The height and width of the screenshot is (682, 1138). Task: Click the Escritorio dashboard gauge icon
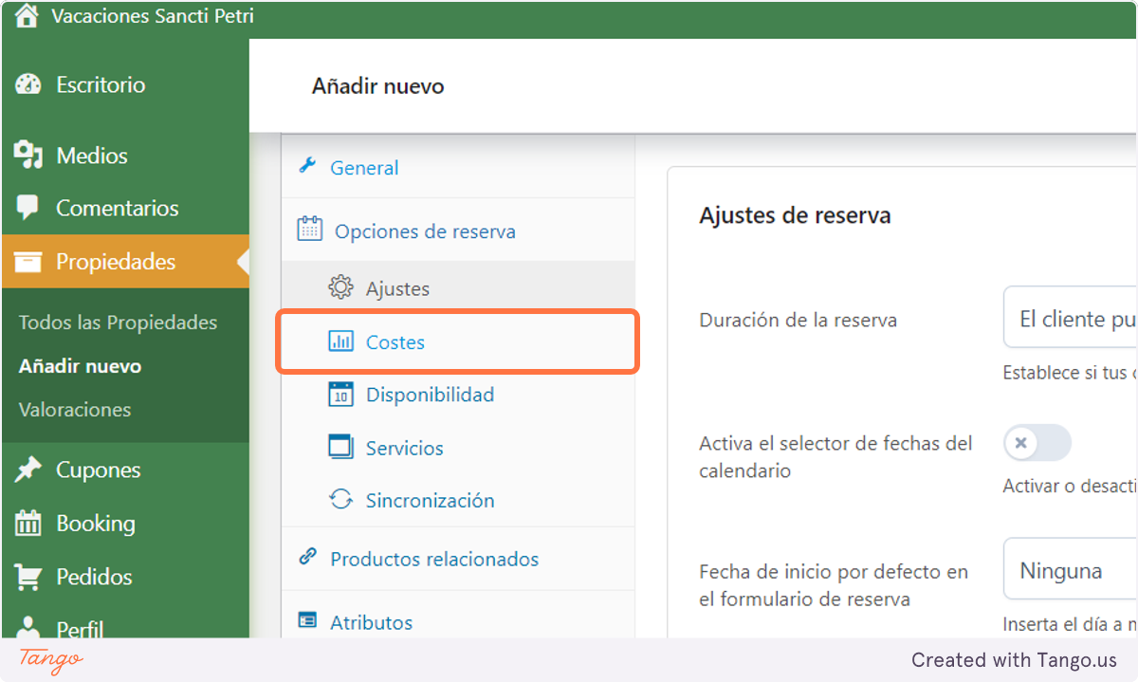[28, 84]
